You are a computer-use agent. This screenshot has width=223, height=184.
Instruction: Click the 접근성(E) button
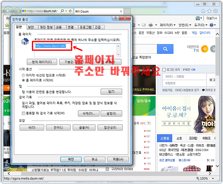click(x=110, y=128)
